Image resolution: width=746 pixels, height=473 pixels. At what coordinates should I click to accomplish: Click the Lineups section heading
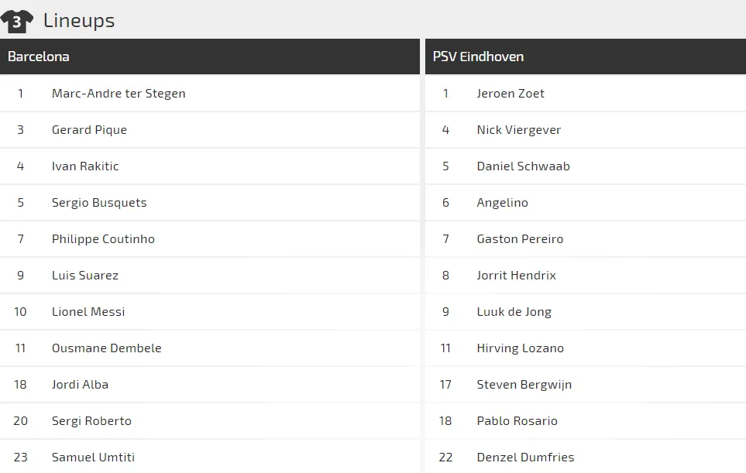(79, 21)
